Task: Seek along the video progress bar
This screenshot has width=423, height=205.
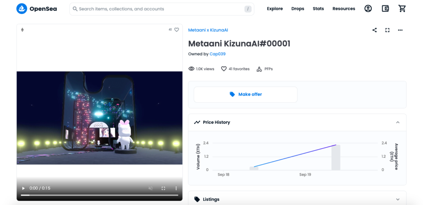Action: point(100,195)
